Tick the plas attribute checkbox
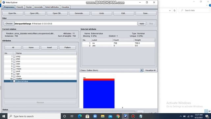The width and height of the screenshot is (211, 119). point(14,59)
